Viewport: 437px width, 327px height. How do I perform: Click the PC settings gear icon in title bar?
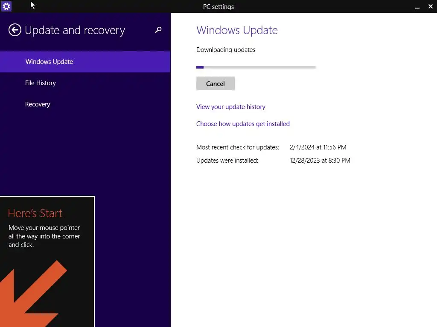pyautogui.click(x=6, y=6)
